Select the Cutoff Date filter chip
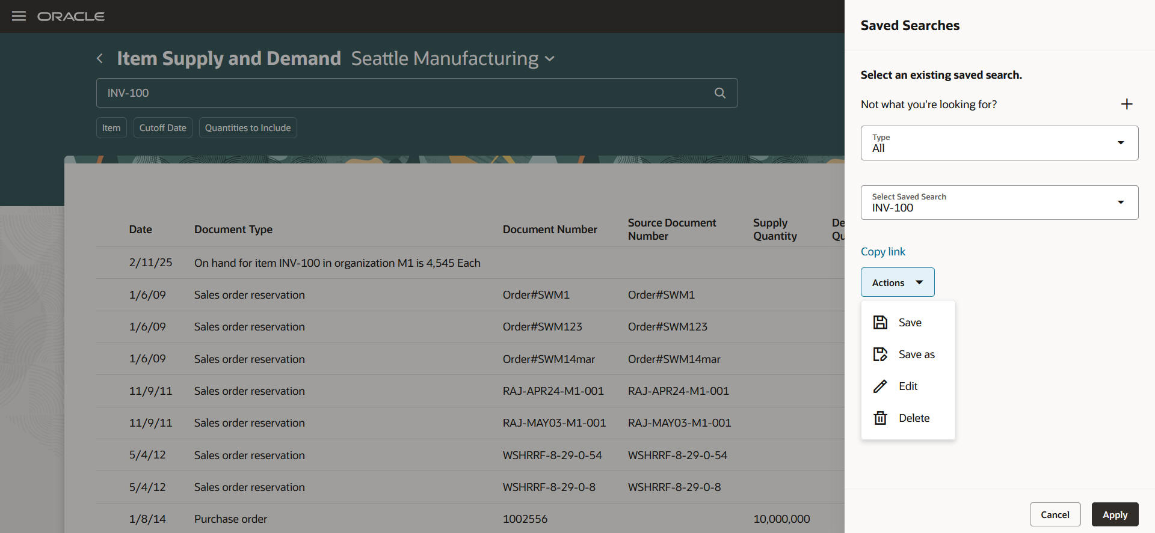The width and height of the screenshot is (1155, 533). click(x=162, y=128)
